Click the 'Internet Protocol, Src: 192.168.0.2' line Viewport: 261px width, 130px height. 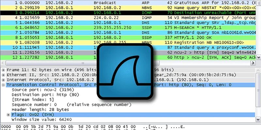(x=131, y=80)
